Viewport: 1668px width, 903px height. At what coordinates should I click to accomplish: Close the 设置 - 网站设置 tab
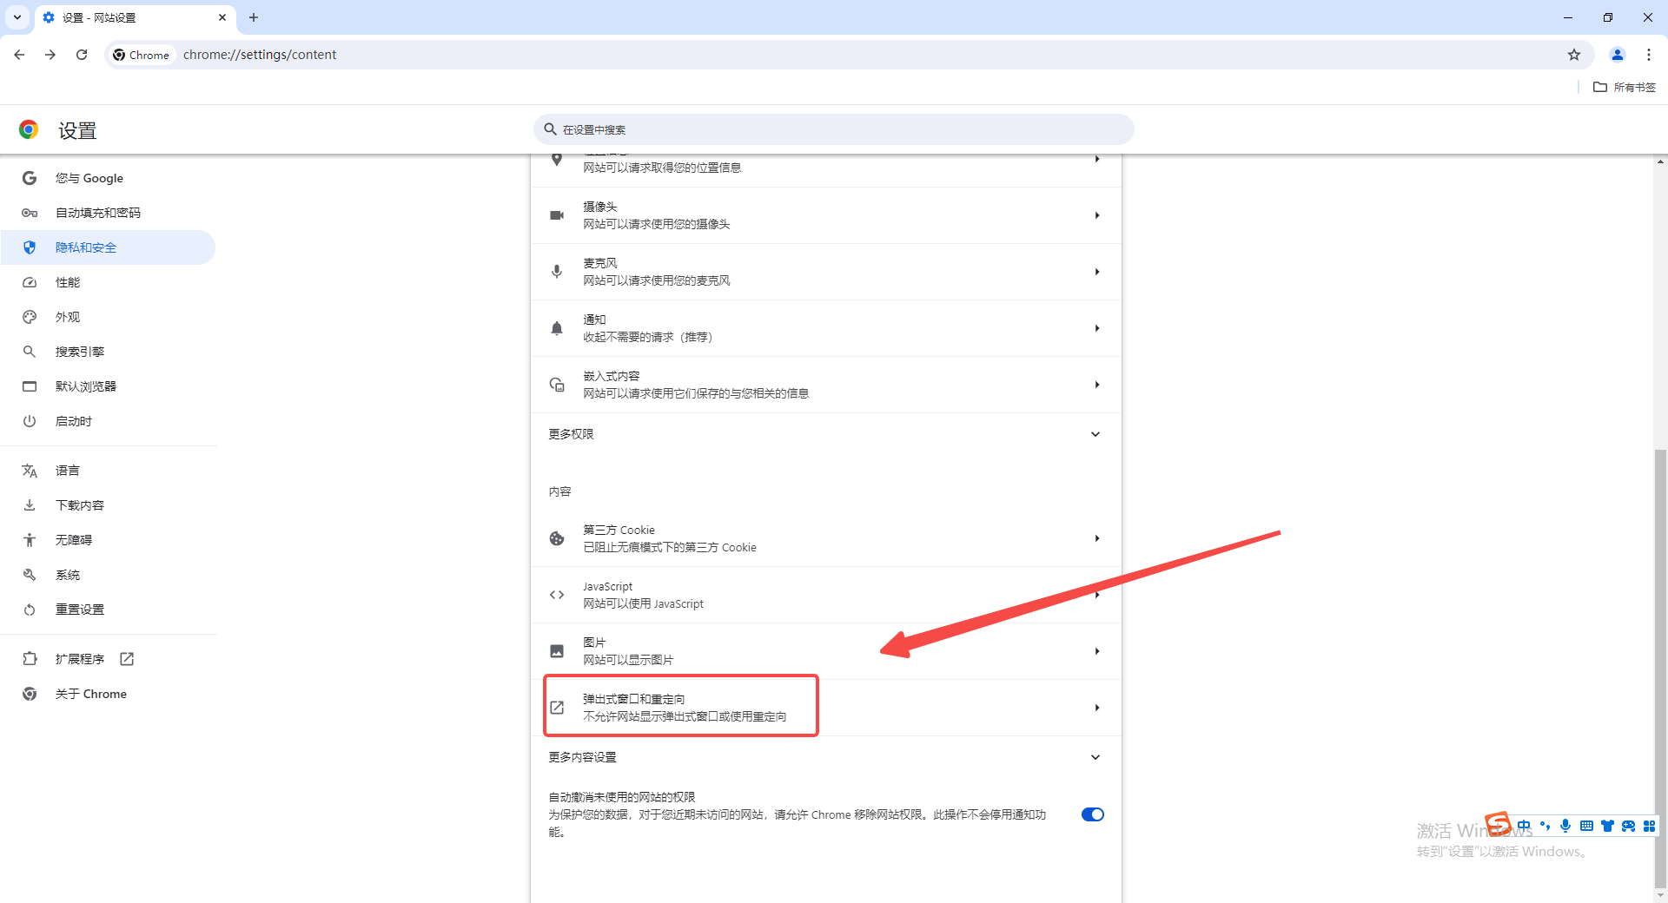click(x=222, y=17)
